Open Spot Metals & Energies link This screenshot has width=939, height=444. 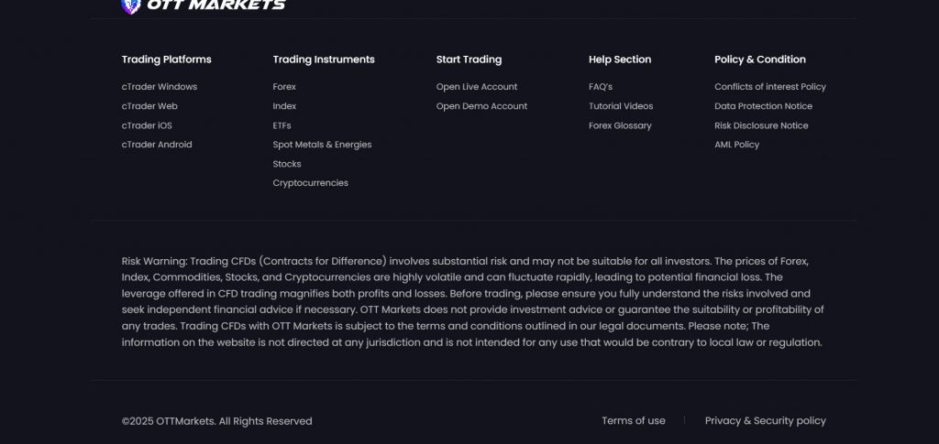[x=322, y=145]
